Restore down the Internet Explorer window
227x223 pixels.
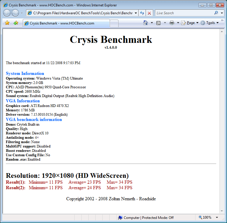[x=211, y=5]
